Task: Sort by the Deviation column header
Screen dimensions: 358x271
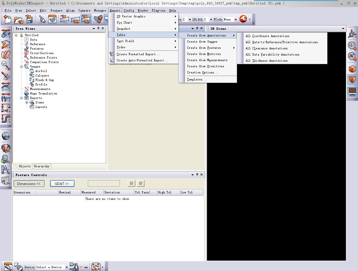Action: point(119,192)
